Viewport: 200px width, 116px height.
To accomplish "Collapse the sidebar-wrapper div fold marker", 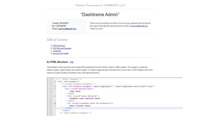I will pos(55,86).
